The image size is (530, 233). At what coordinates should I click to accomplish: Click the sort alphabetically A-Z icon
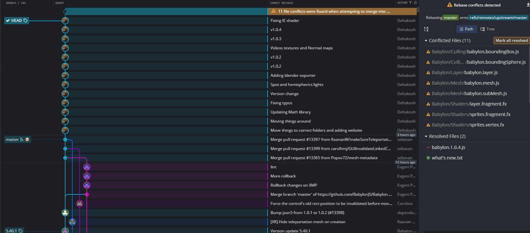pyautogui.click(x=426, y=29)
